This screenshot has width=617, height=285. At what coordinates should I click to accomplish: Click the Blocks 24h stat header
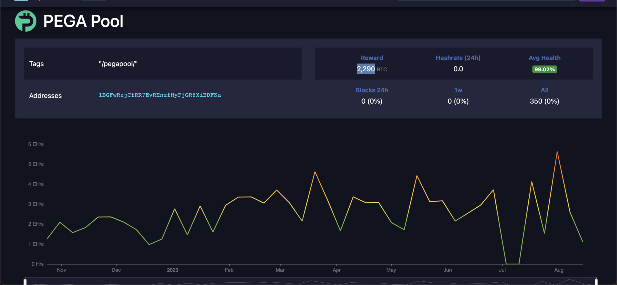[371, 90]
